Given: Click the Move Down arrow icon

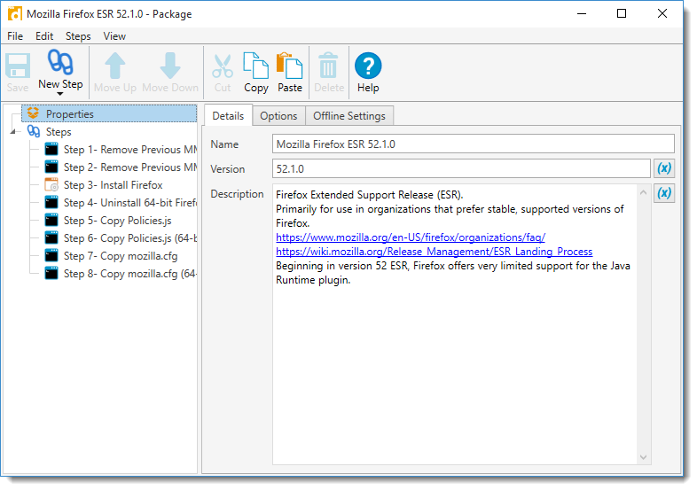Looking at the screenshot, I should 170,66.
